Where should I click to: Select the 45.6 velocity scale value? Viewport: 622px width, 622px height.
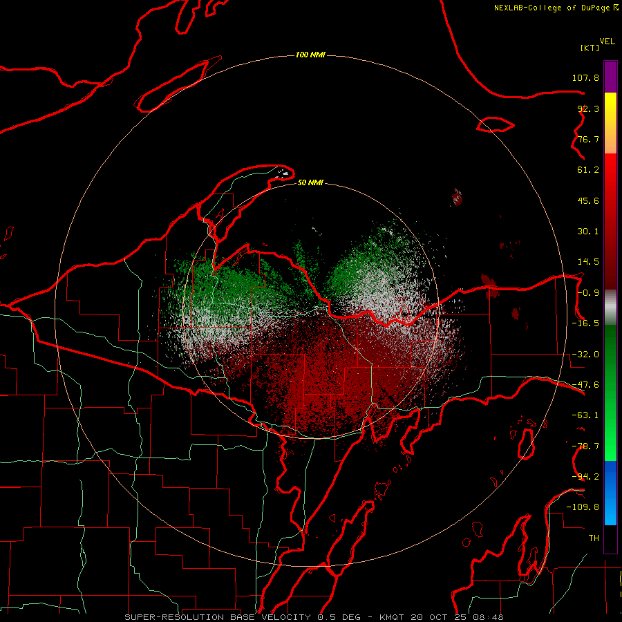point(588,200)
